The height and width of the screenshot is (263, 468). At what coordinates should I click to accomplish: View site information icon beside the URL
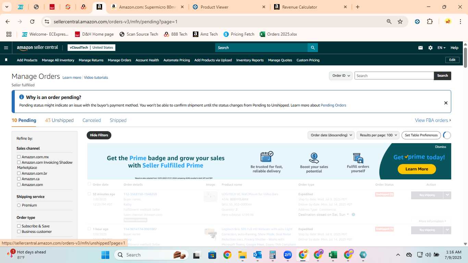[x=47, y=22]
